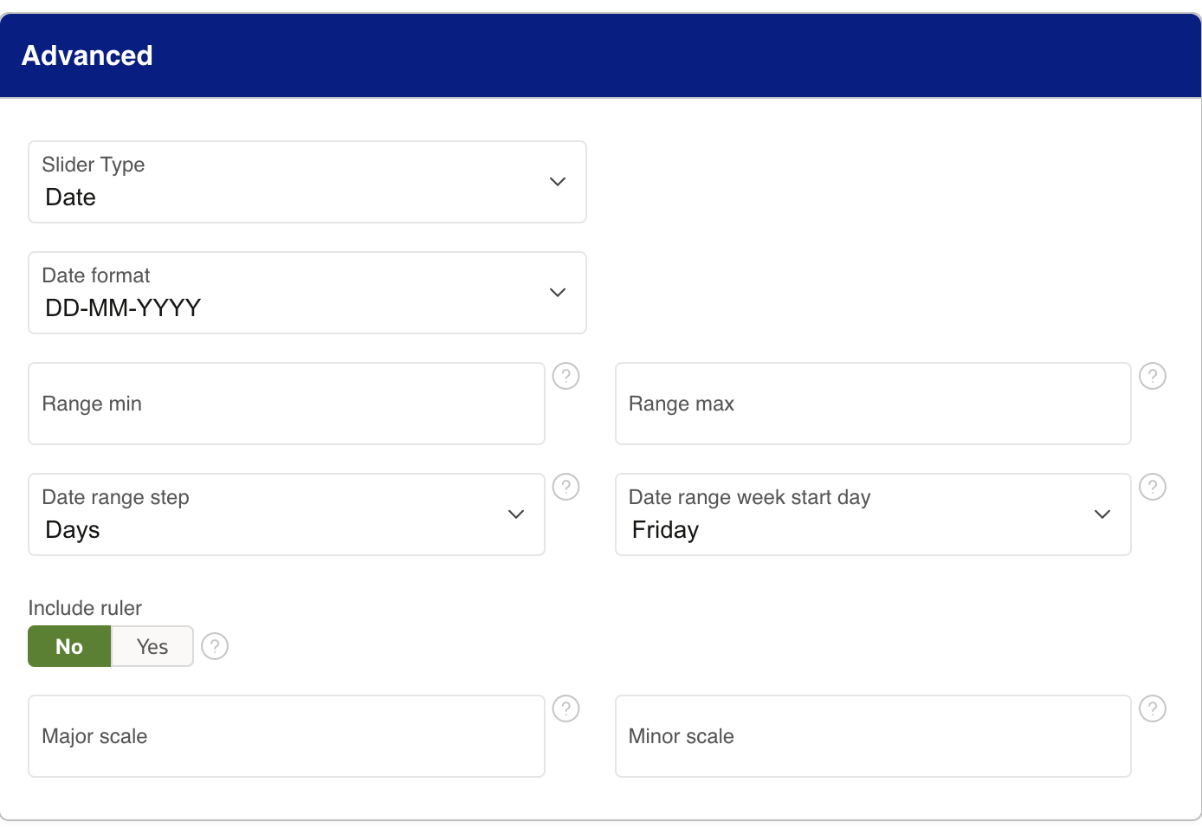Click into the Major scale field
Screen dimensions: 1202x828
pyautogui.click(x=287, y=736)
